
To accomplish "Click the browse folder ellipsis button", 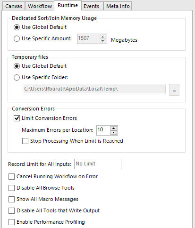I will [x=174, y=90].
